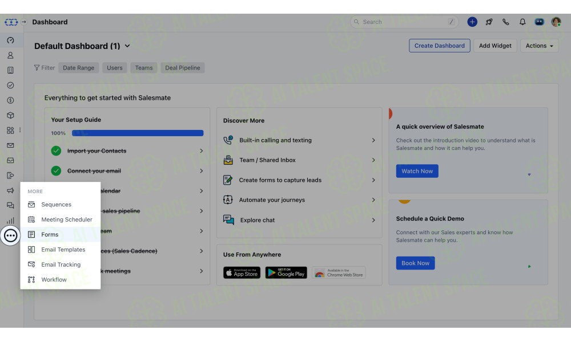
Task: Expand the Explore chat chevron
Action: 373,220
